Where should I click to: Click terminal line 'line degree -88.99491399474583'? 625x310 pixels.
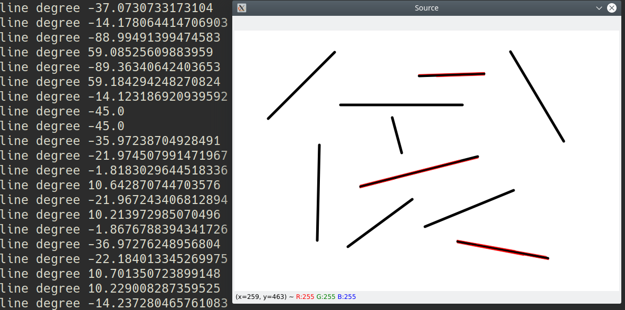click(110, 37)
